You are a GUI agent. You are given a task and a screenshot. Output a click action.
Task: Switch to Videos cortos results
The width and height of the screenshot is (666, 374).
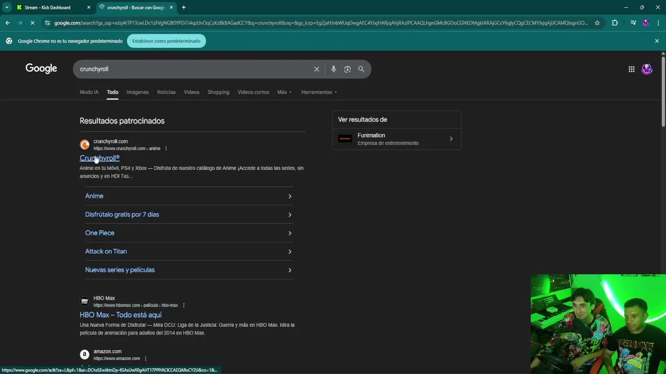[253, 92]
